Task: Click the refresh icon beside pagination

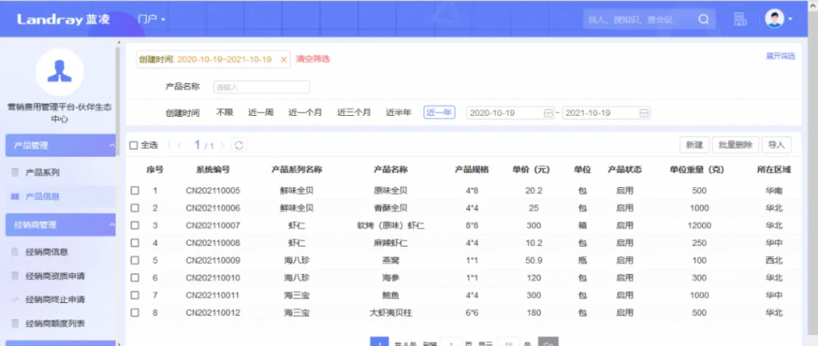Action: 239,145
